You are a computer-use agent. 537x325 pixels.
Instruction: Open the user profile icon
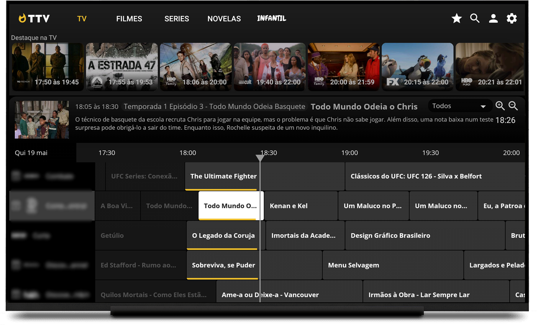(x=493, y=19)
